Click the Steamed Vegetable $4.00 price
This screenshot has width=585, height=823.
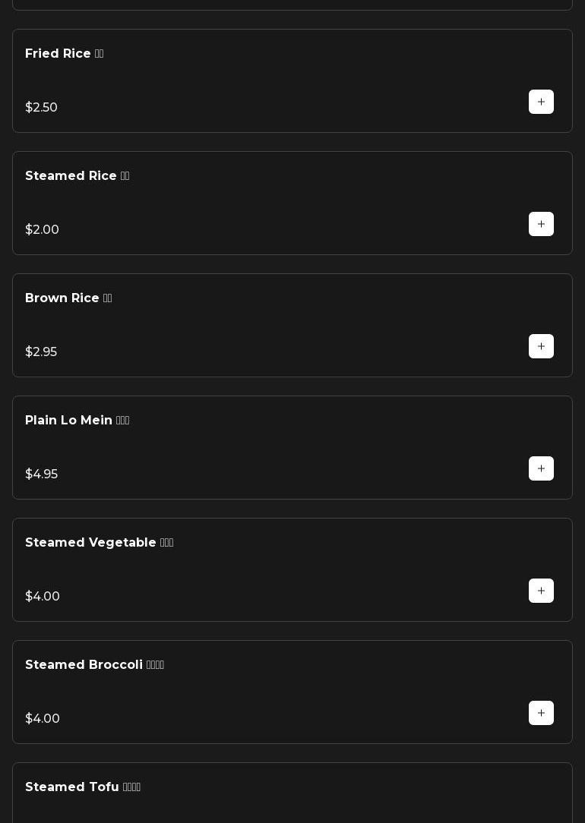pos(43,597)
